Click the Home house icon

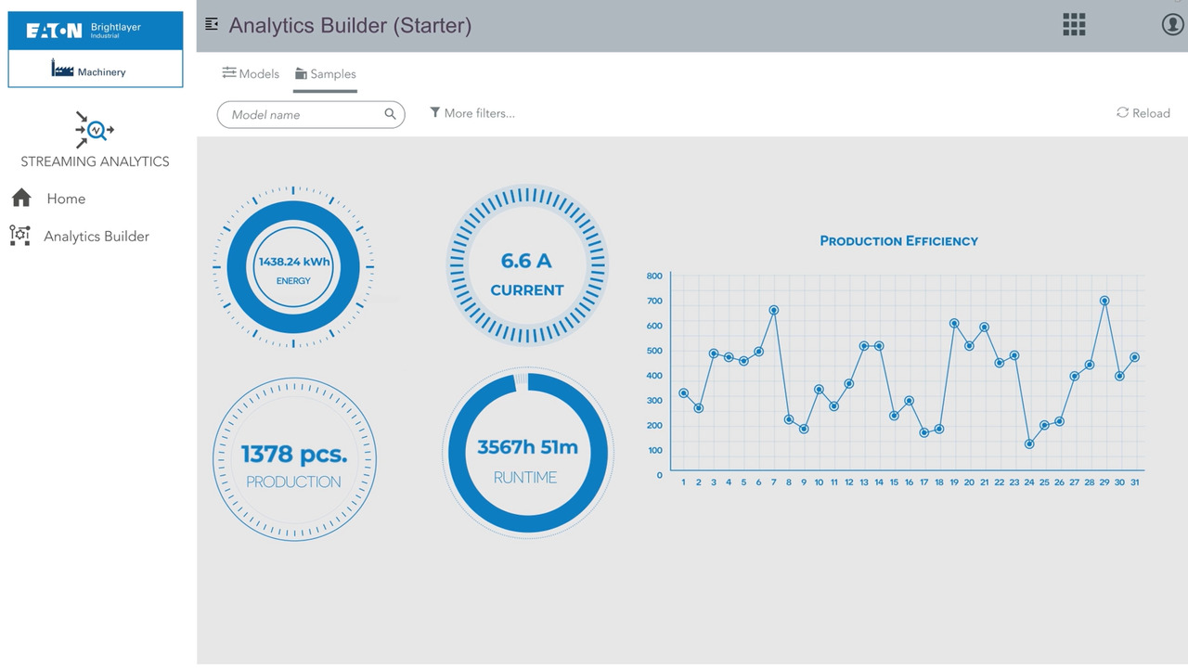(21, 198)
